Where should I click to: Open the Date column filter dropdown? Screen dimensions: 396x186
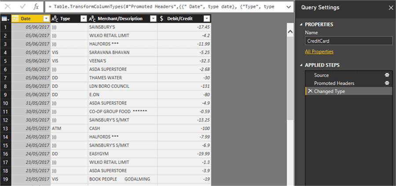[47, 18]
